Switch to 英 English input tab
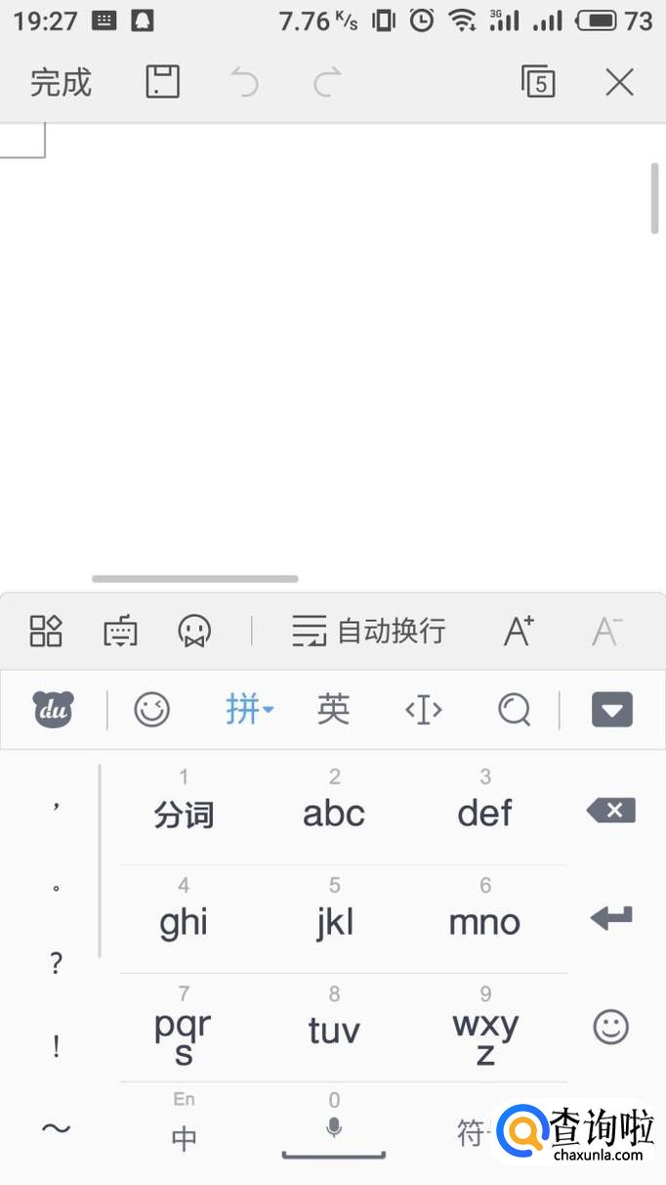This screenshot has width=666, height=1185. (x=333, y=709)
